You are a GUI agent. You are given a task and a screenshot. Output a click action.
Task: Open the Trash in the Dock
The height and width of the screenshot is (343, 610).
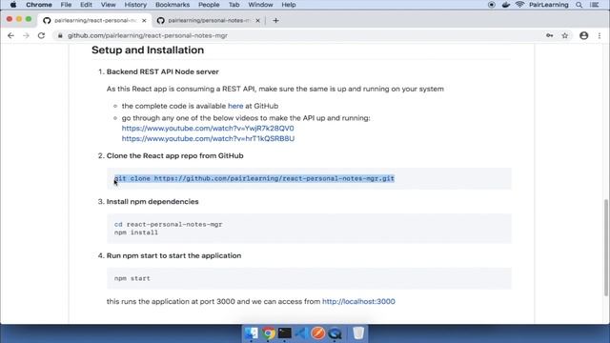click(358, 333)
